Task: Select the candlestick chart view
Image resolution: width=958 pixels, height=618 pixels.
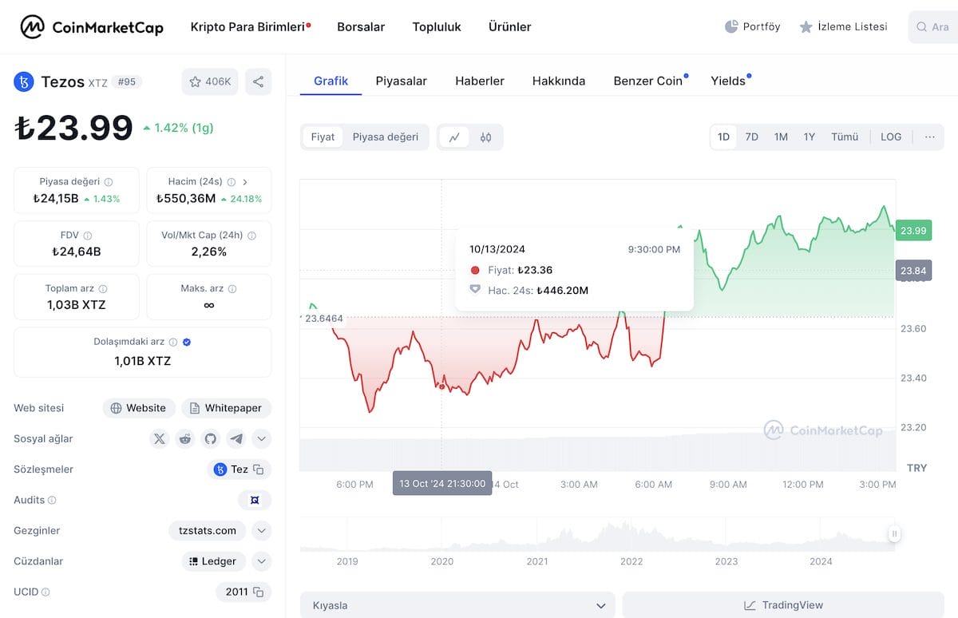Action: point(484,137)
